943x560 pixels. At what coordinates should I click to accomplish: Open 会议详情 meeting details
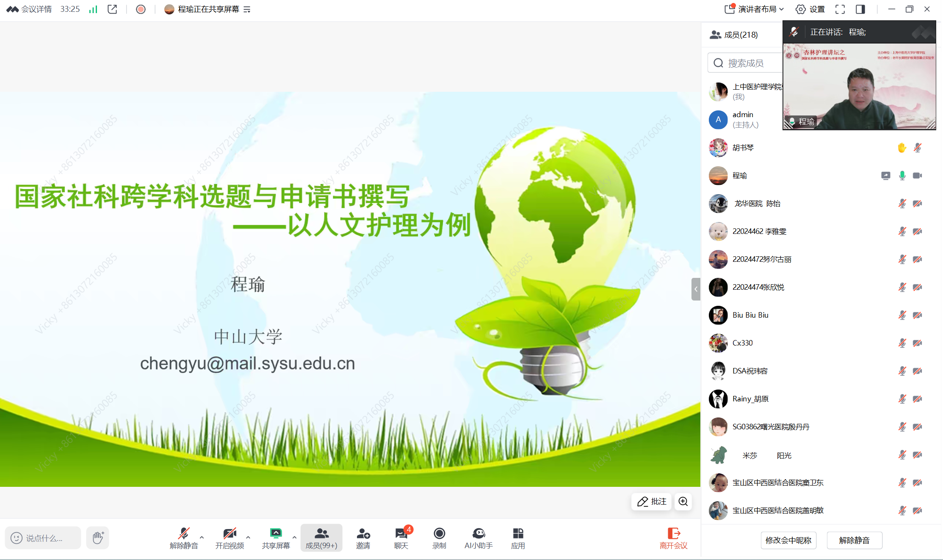[30, 9]
